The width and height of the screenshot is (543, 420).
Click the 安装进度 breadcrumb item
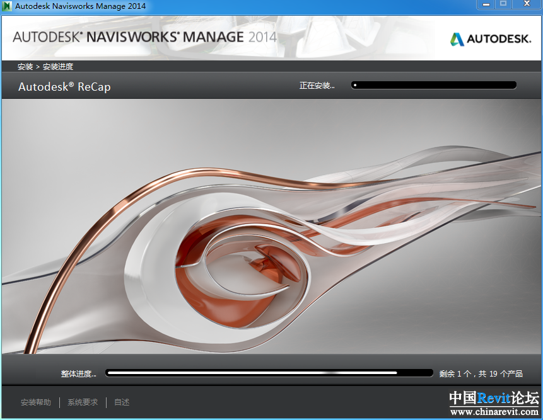coord(58,66)
